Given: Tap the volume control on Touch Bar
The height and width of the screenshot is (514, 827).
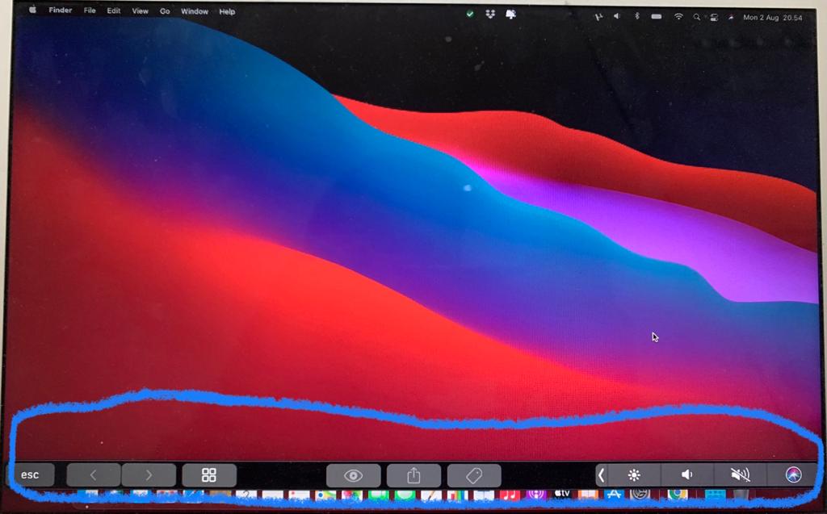Looking at the screenshot, I should pyautogui.click(x=686, y=475).
